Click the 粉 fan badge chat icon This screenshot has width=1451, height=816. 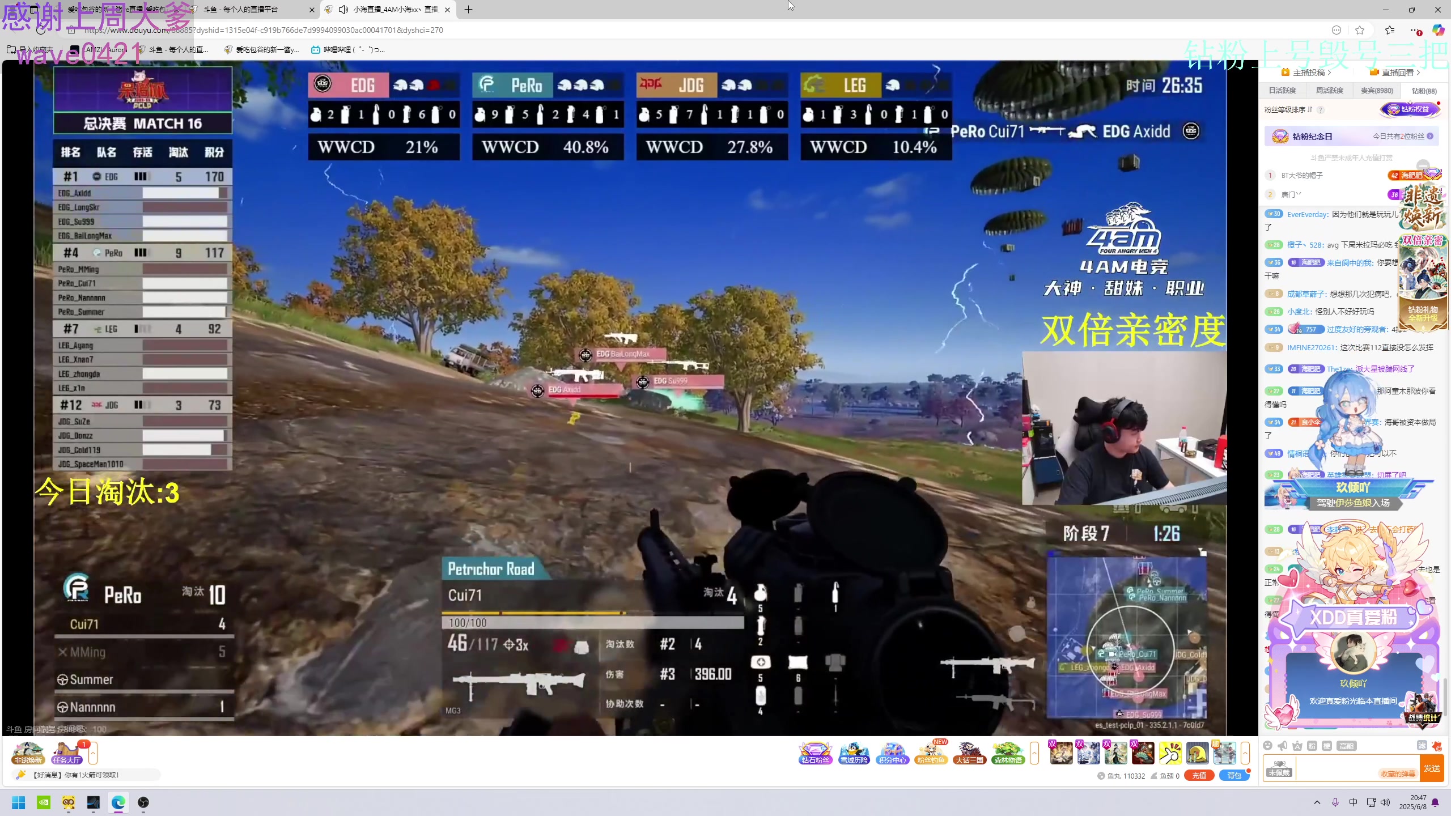click(x=1312, y=746)
